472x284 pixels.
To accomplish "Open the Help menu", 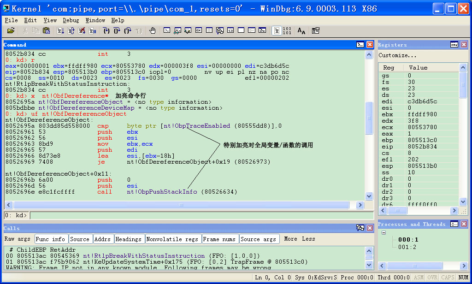I will tap(118, 20).
